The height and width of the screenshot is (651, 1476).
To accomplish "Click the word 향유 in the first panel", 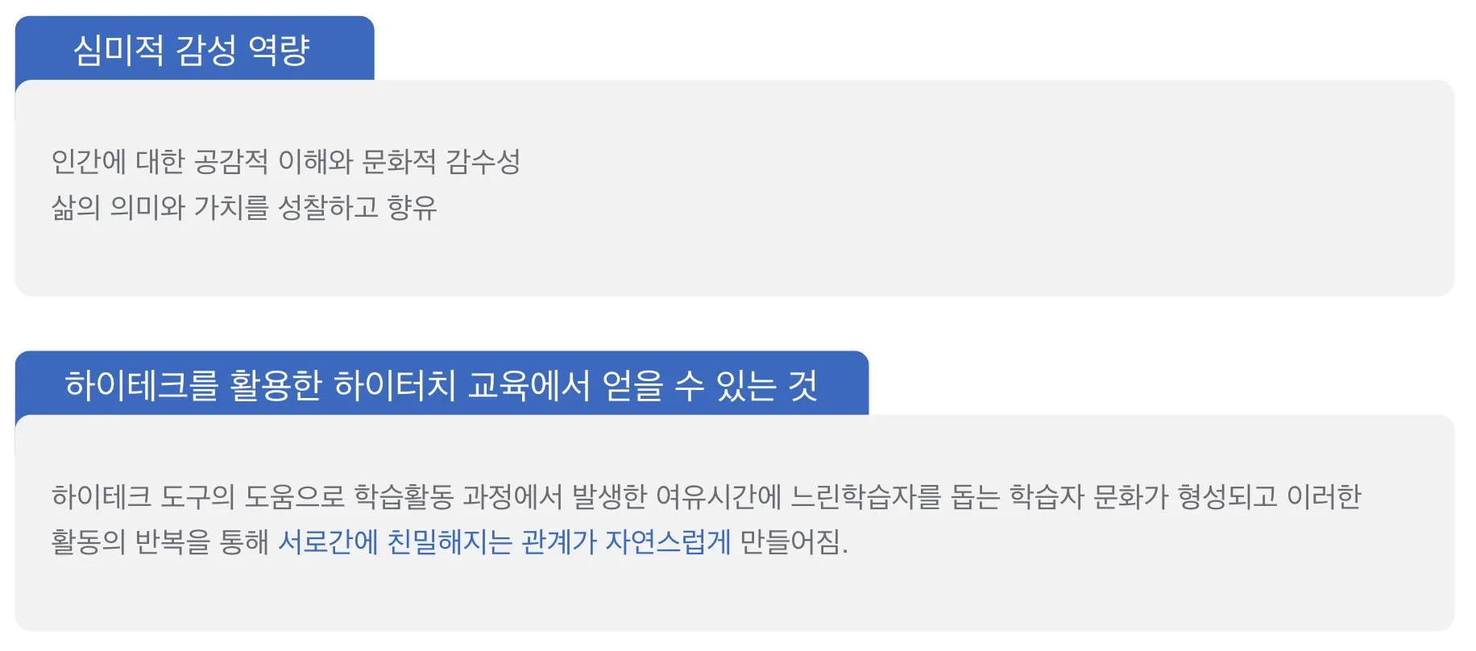I will click(x=412, y=208).
